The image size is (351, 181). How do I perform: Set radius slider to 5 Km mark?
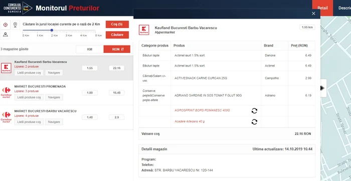tap(95, 30)
